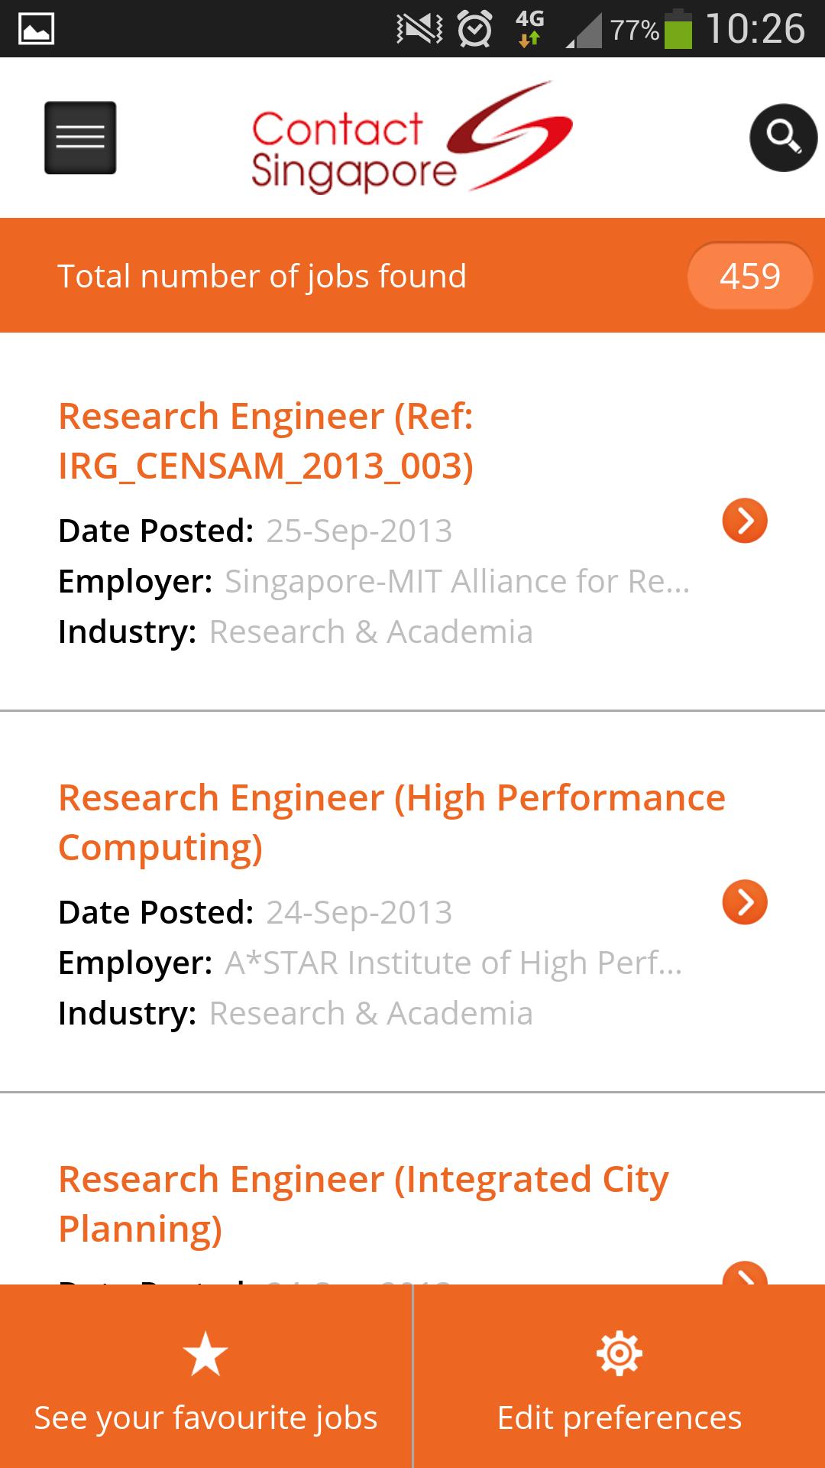Tap the 459 jobs count badge
This screenshot has height=1468, width=825.
(749, 276)
